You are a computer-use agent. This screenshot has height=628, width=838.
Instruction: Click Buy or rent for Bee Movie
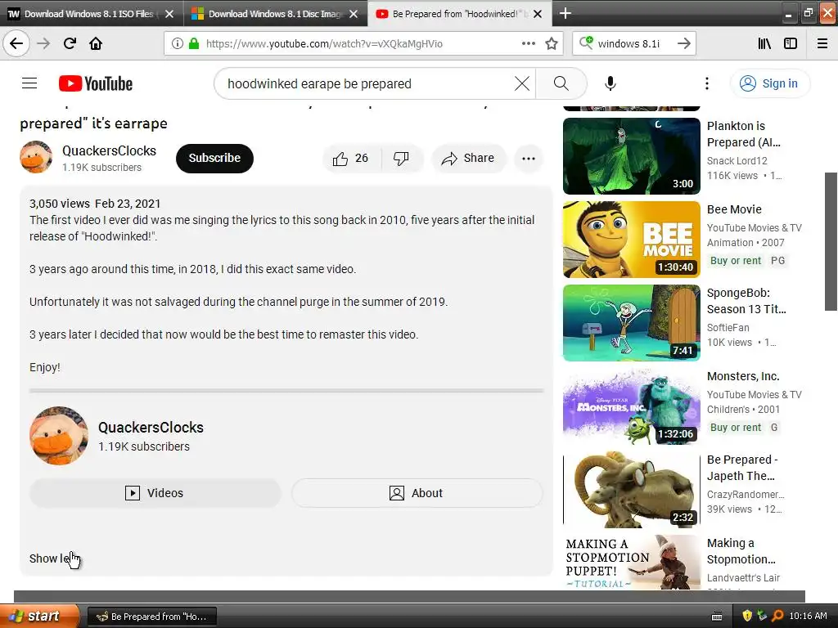[x=736, y=261]
